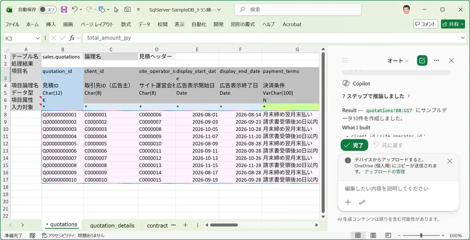Click the horizontal scrollbar thumb

coord(224,225)
